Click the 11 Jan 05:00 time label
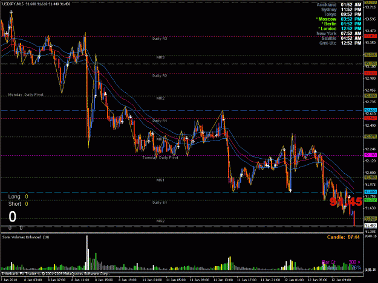The image size is (378, 283). [176, 280]
